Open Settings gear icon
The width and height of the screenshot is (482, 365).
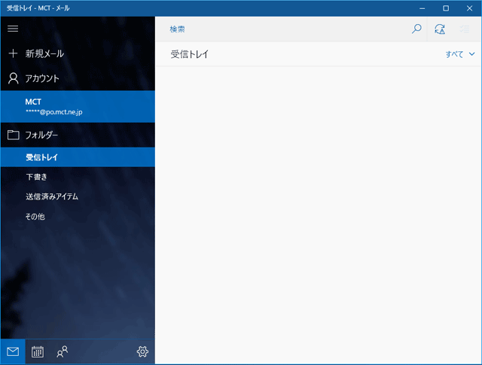coord(142,351)
